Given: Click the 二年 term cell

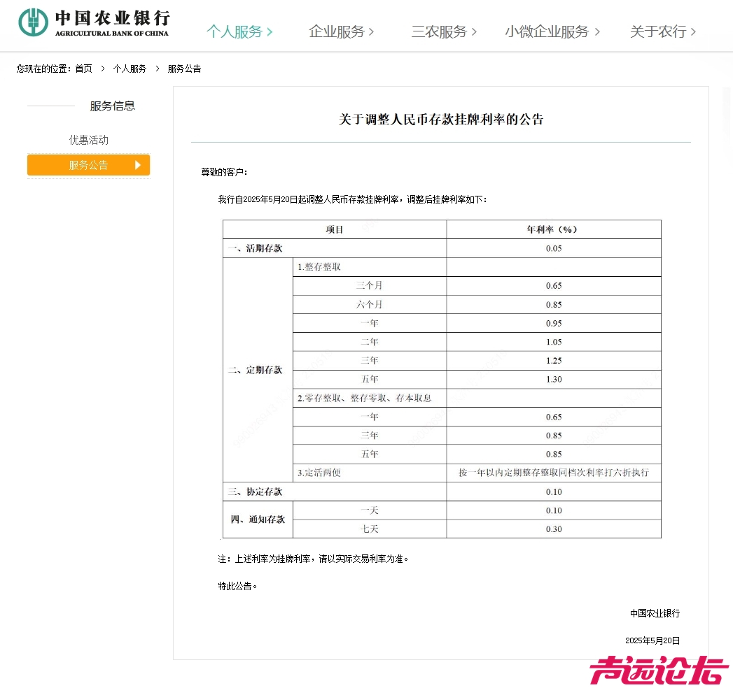Looking at the screenshot, I should (x=370, y=342).
